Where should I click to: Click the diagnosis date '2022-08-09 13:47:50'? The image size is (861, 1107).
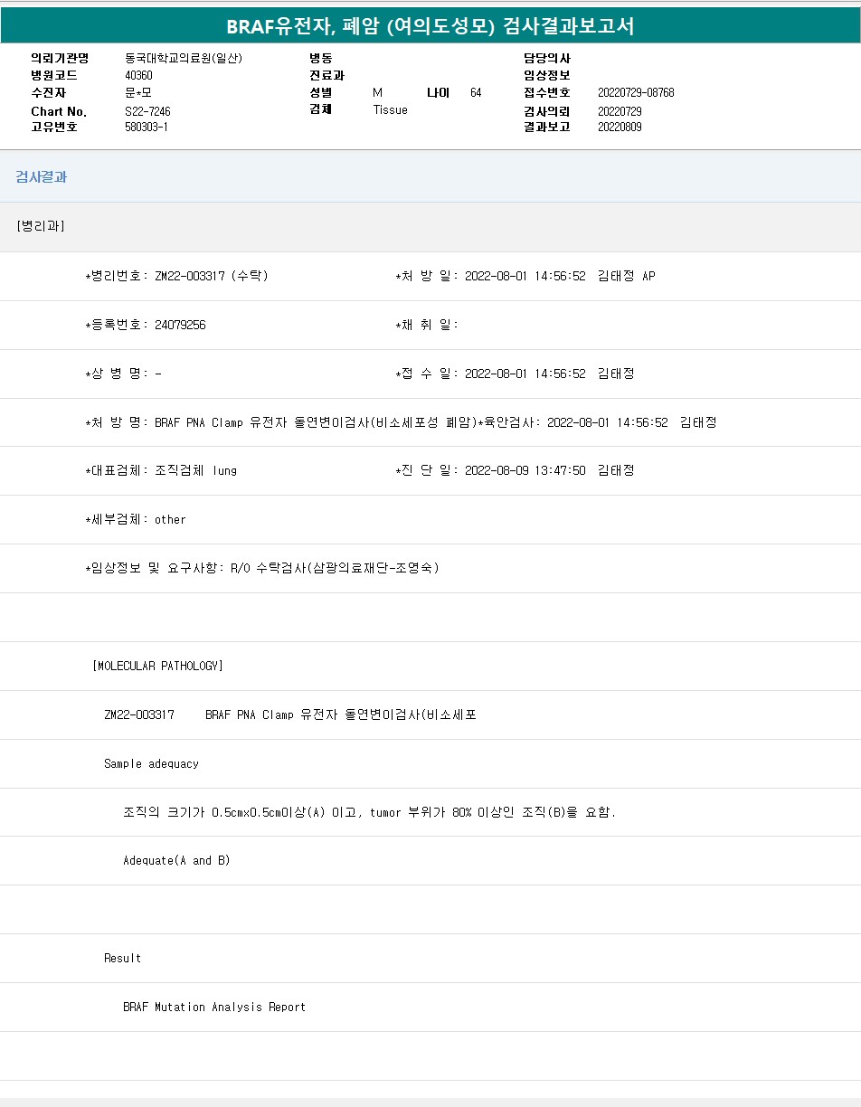pos(525,470)
